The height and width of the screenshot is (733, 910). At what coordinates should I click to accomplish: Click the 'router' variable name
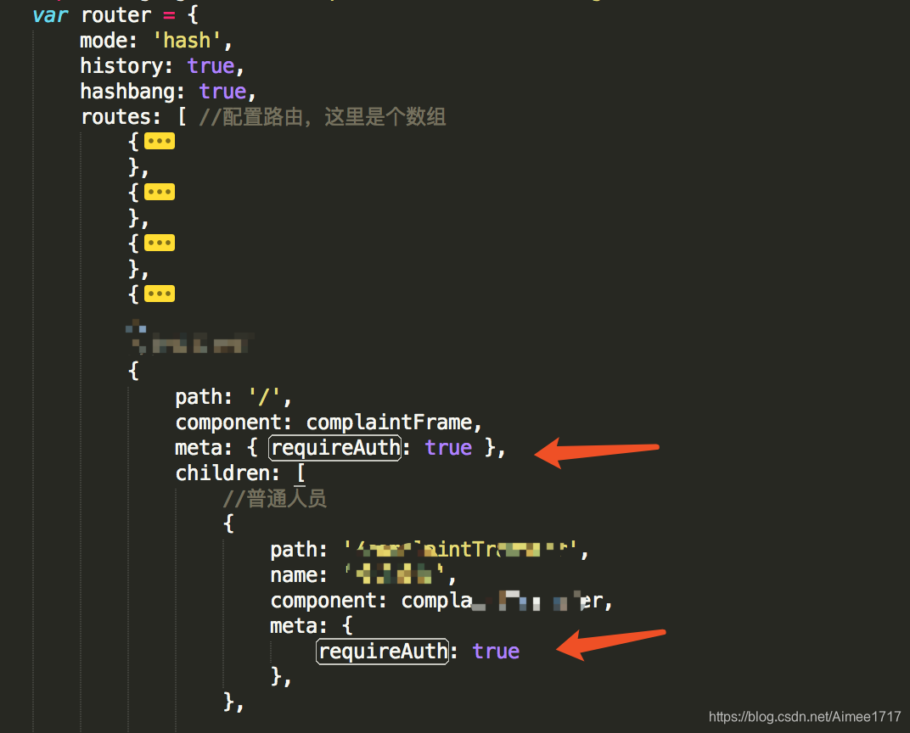116,15
